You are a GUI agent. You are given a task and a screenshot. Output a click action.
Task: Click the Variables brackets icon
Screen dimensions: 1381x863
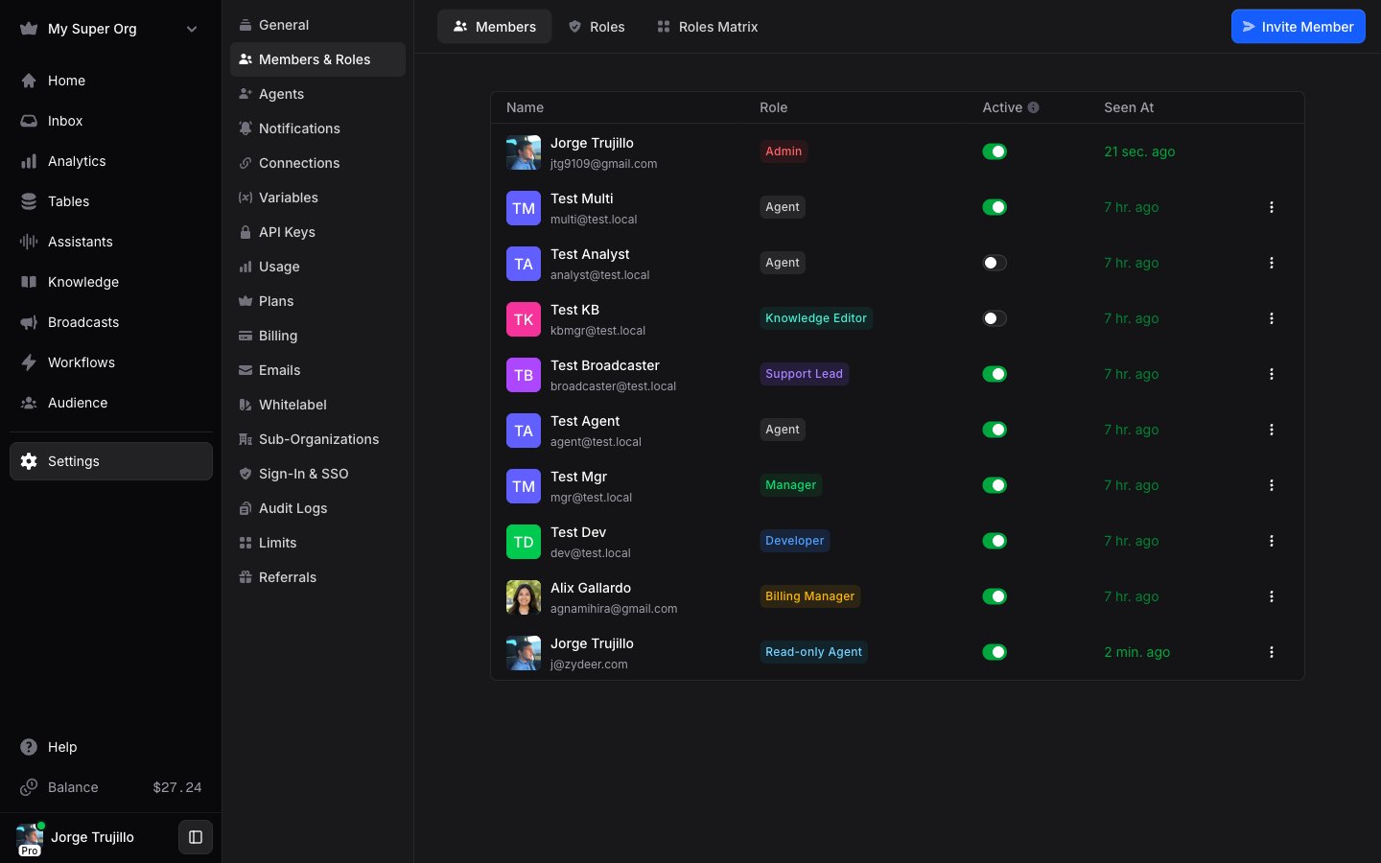(x=246, y=198)
